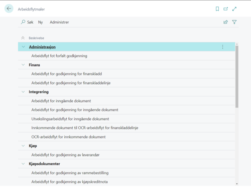Image resolution: width=251 pixels, height=187 pixels.
Task: Bookmark this page with the bookmark icon
Action: (x=217, y=9)
